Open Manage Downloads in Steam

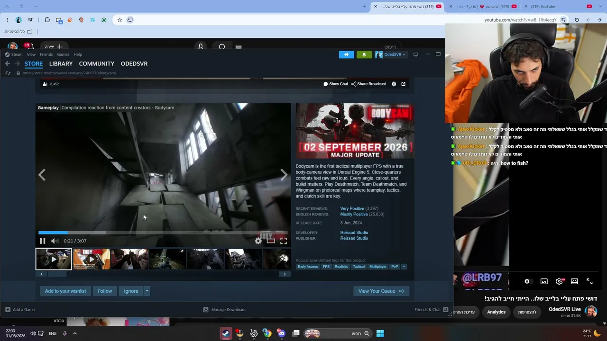(224, 310)
